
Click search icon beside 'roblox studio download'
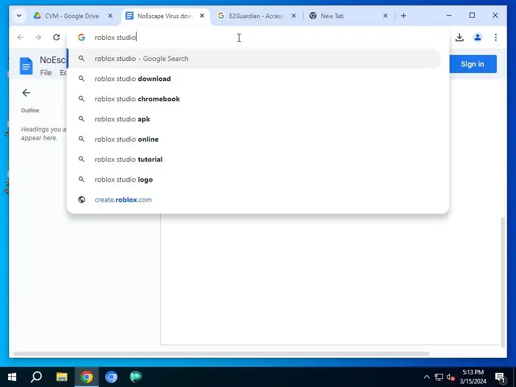pyautogui.click(x=82, y=79)
